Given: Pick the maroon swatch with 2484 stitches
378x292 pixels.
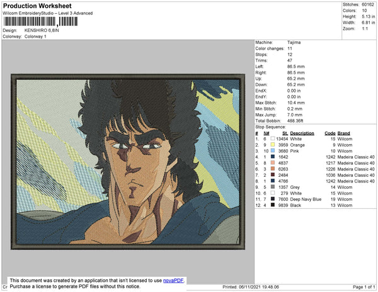Looking at the screenshot, I should click(x=273, y=175).
